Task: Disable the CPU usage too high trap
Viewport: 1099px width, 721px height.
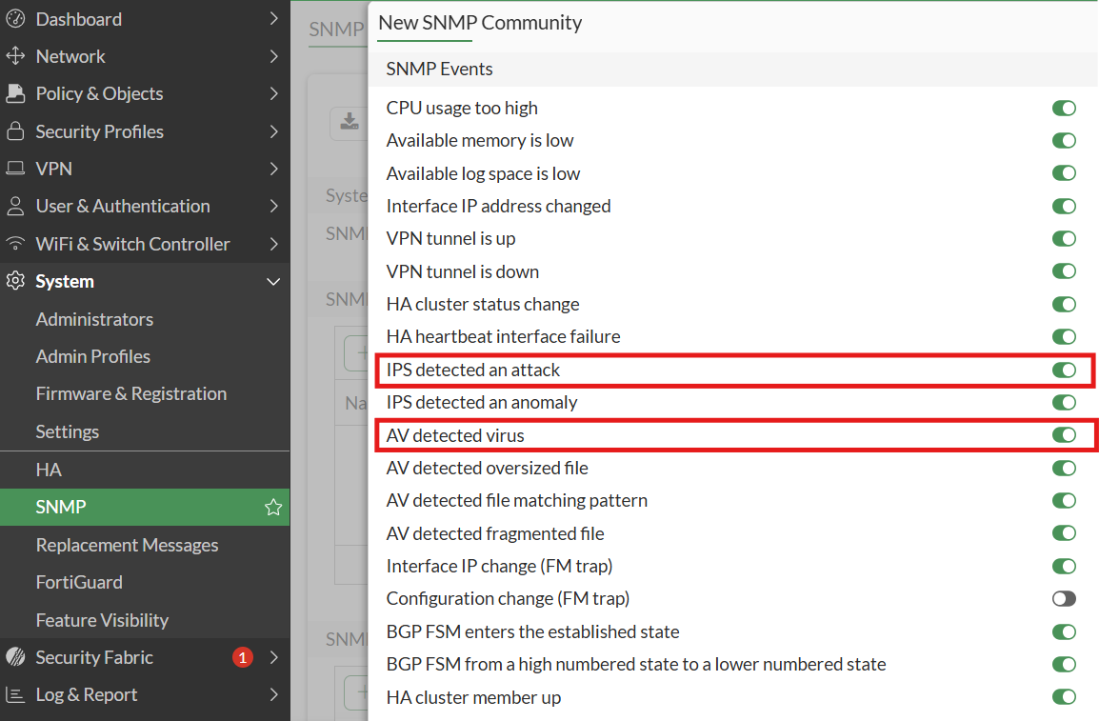Action: pos(1064,109)
